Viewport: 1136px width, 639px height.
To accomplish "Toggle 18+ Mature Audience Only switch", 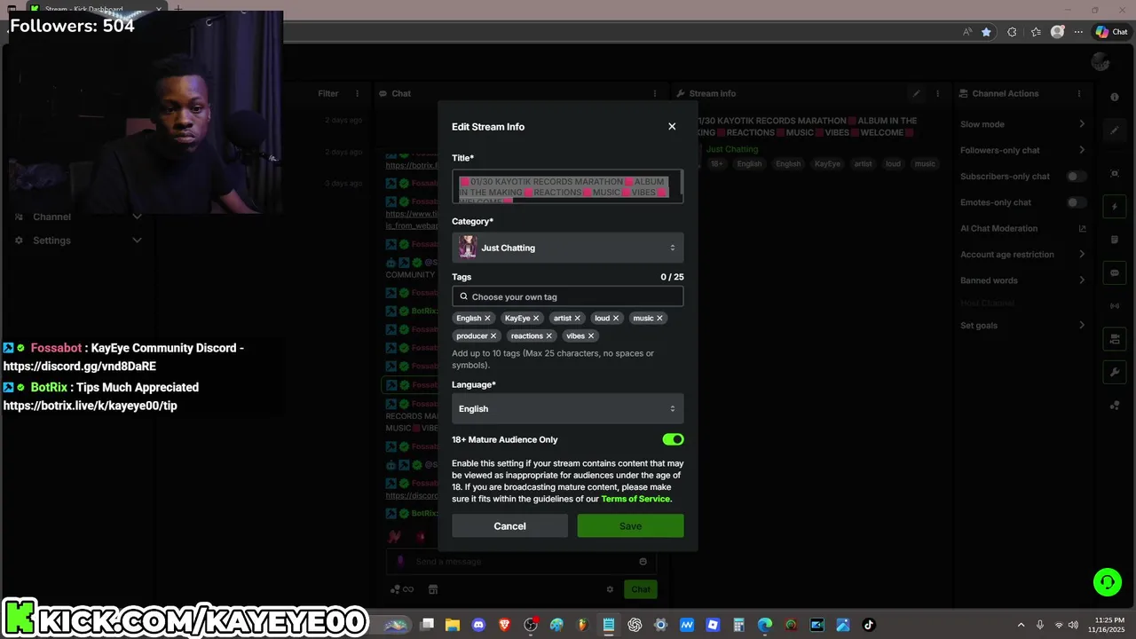I will (673, 439).
